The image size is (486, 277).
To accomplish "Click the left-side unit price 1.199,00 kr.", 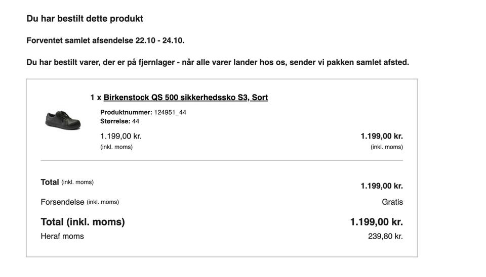I will click(x=121, y=136).
